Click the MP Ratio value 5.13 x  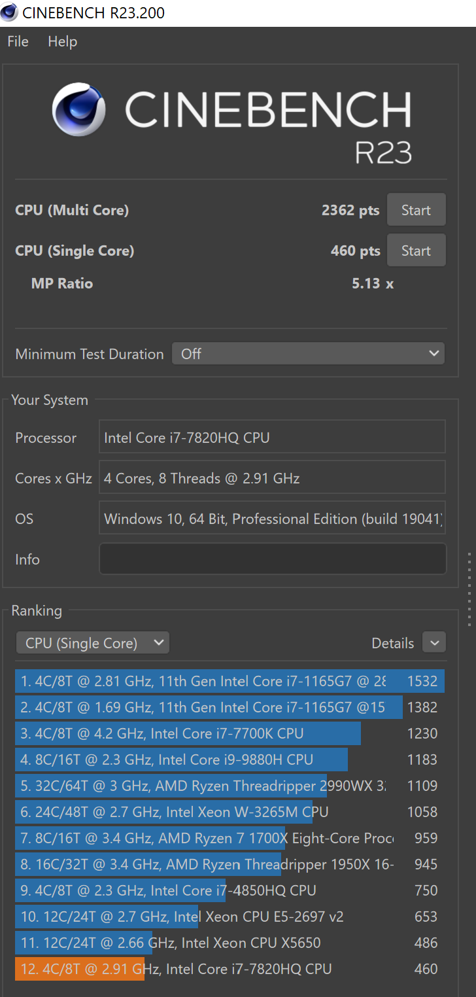pos(373,284)
